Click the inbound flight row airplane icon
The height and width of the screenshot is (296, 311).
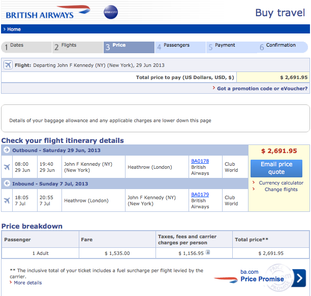pos(7,200)
